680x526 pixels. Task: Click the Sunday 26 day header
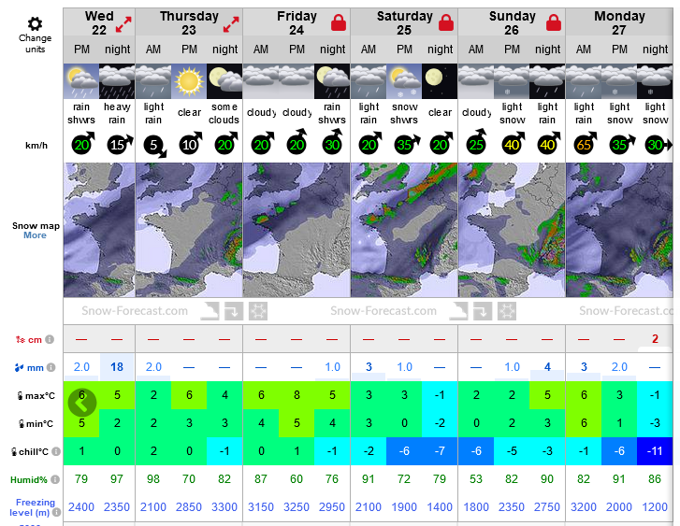512,23
